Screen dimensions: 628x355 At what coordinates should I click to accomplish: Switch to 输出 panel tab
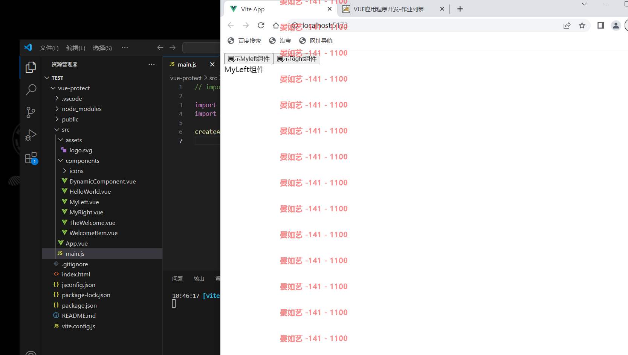(199, 279)
